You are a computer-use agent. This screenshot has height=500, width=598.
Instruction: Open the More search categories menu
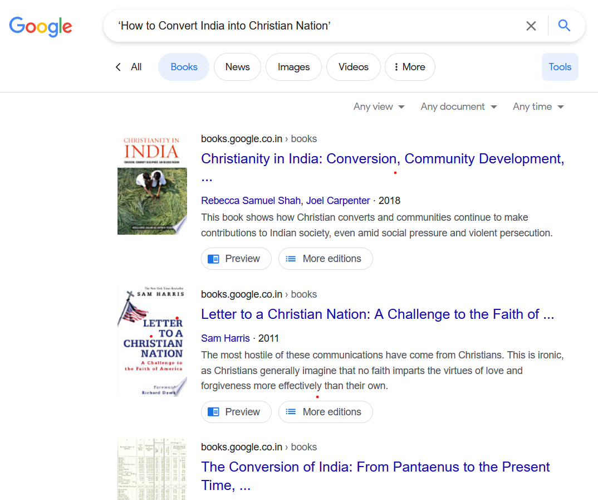click(x=410, y=67)
